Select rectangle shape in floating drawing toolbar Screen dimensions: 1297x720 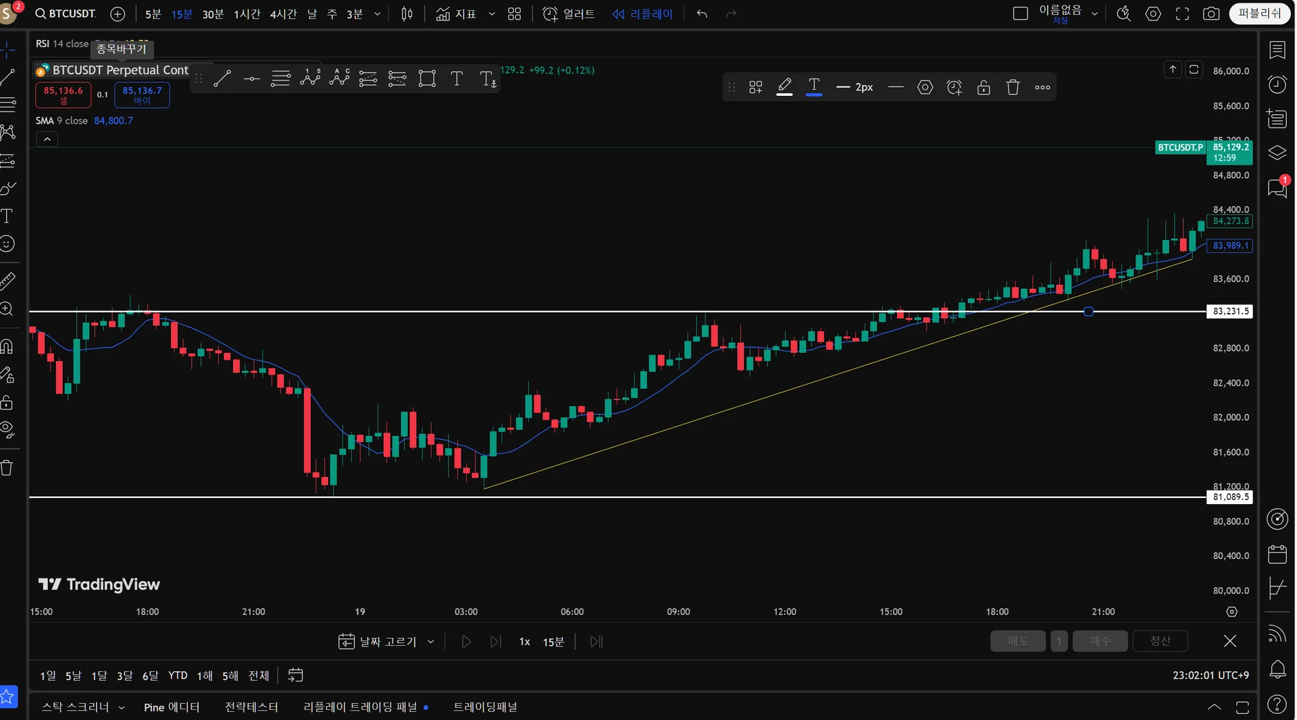427,79
